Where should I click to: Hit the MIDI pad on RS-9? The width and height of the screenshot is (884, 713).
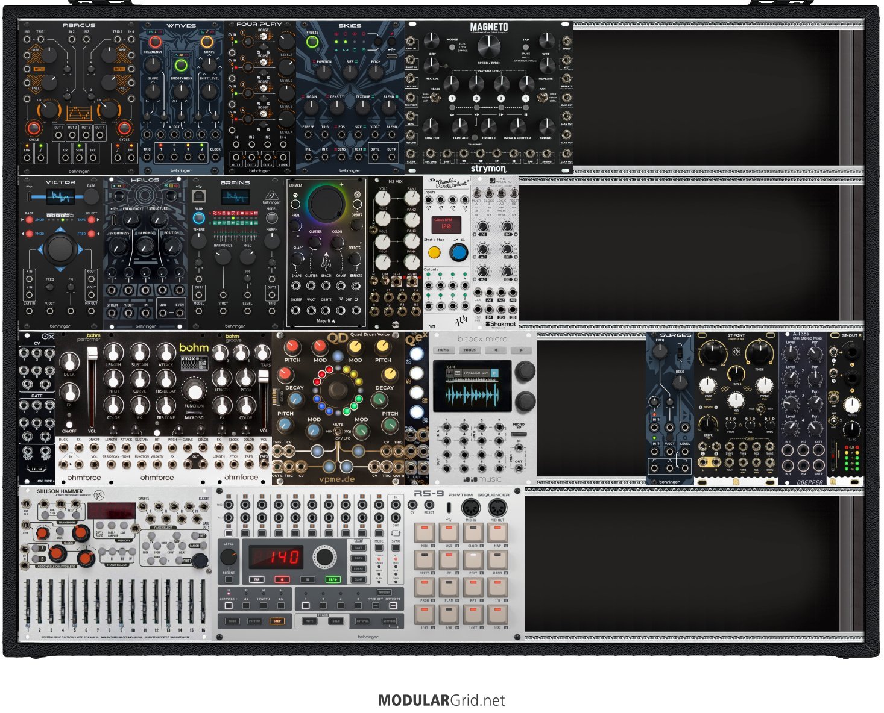pyautogui.click(x=425, y=533)
